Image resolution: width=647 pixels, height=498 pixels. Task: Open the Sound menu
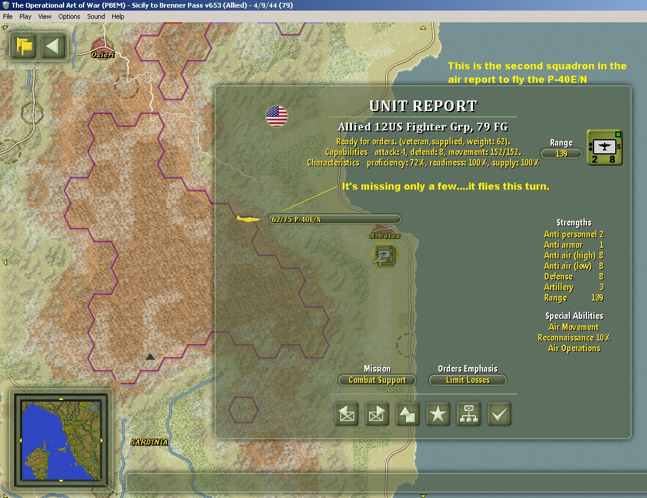(96, 16)
